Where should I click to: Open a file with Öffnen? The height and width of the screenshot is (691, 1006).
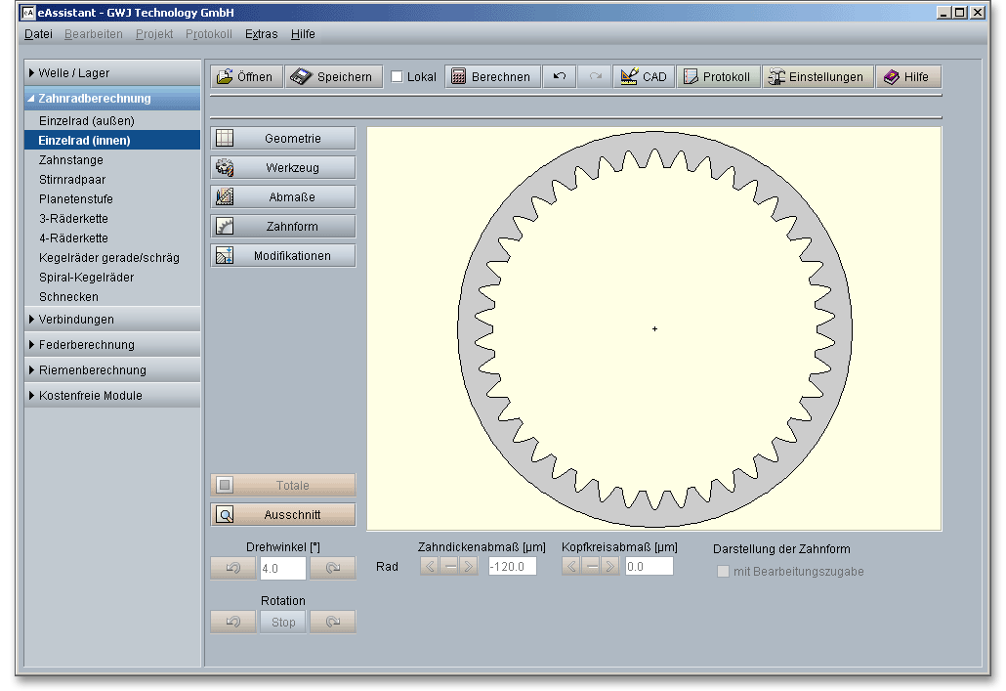pos(245,77)
